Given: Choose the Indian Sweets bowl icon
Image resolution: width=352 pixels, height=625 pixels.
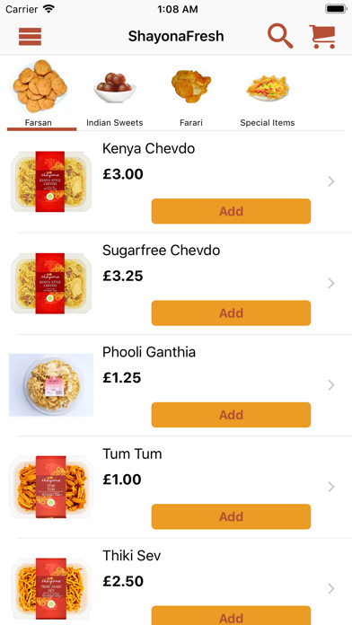Looking at the screenshot, I should click(x=115, y=87).
